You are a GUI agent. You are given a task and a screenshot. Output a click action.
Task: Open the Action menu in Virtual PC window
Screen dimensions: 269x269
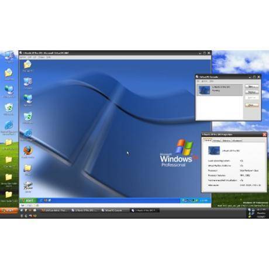point(23,57)
